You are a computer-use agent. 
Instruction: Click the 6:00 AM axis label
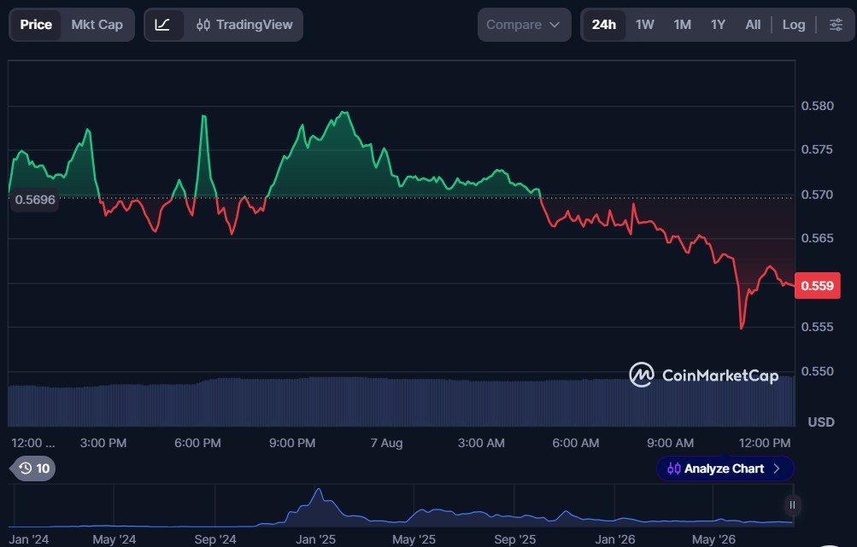pyautogui.click(x=576, y=443)
